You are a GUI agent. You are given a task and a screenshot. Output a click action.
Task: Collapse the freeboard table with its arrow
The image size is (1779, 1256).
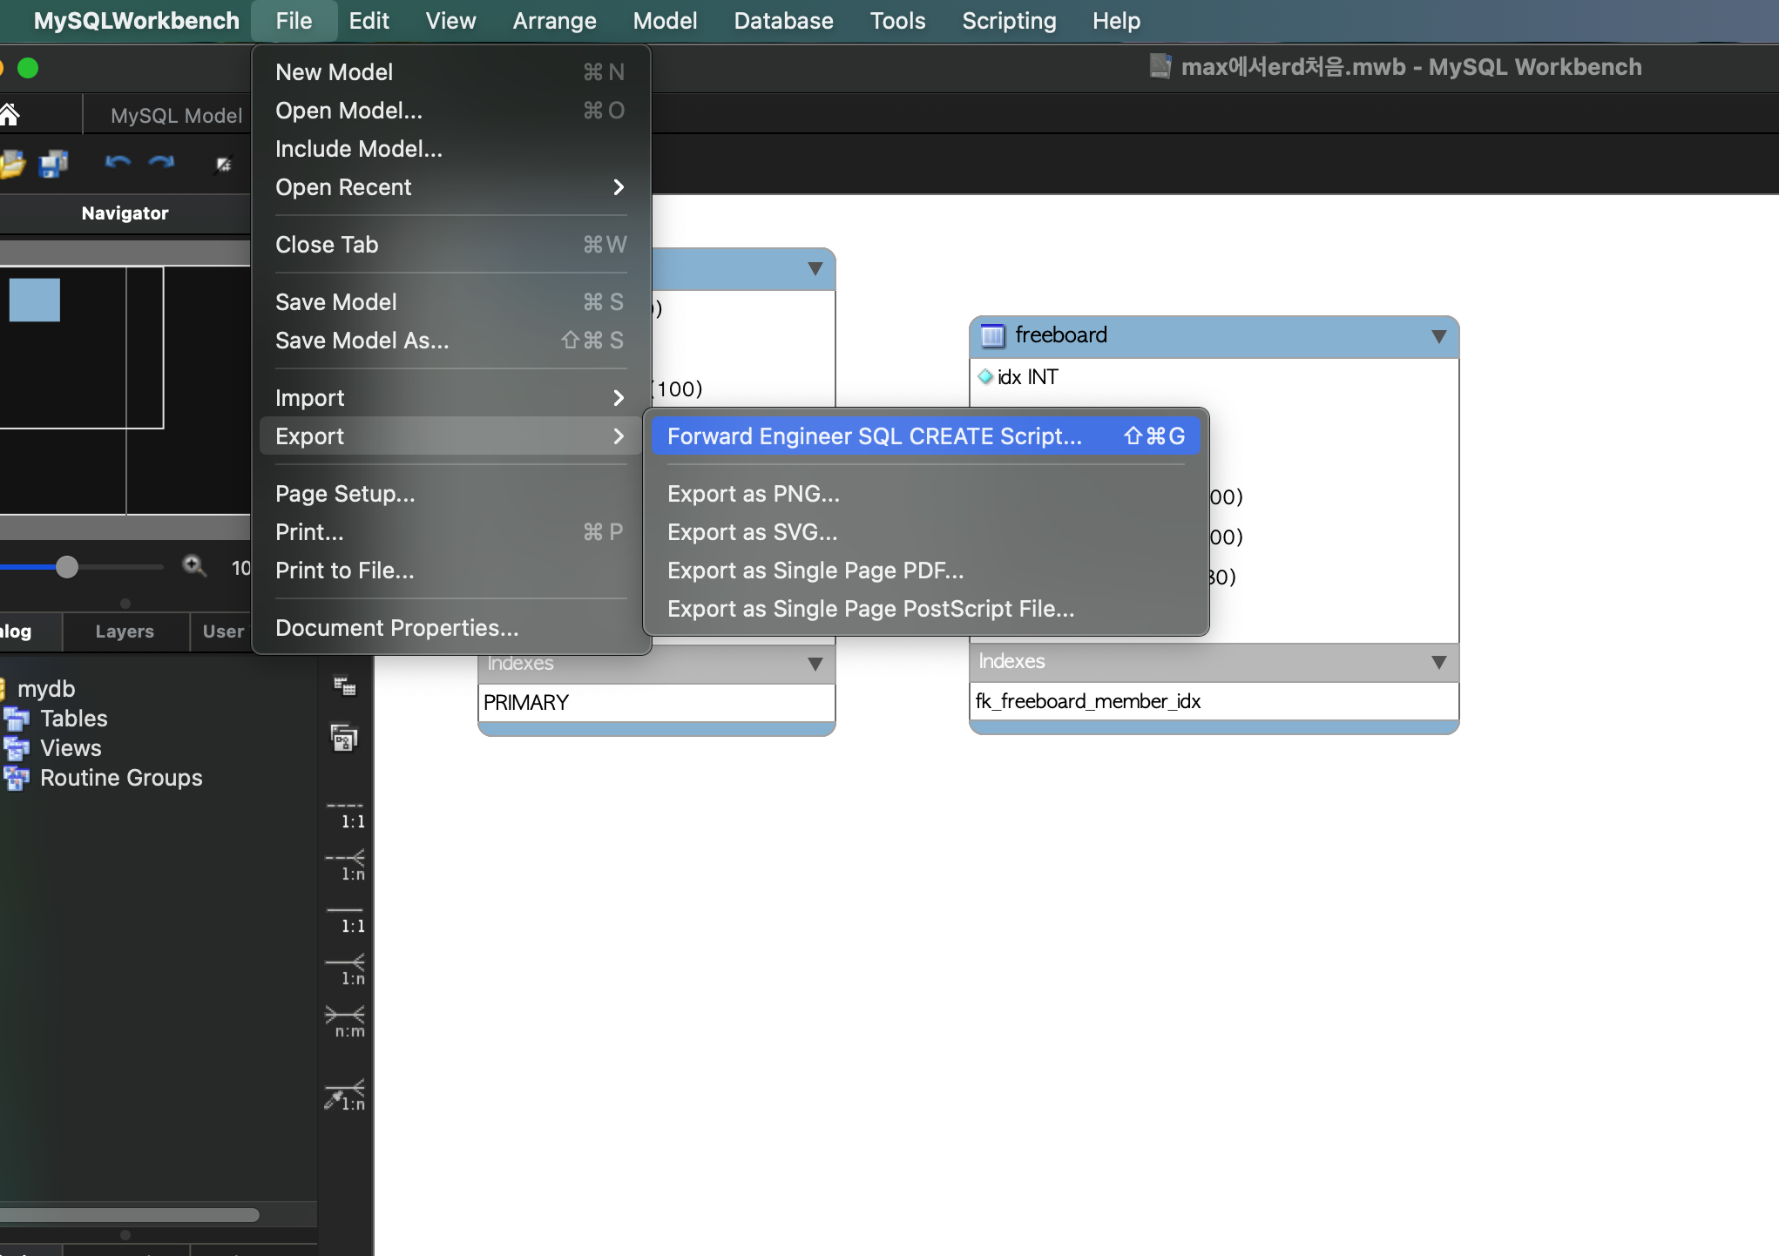pos(1438,336)
